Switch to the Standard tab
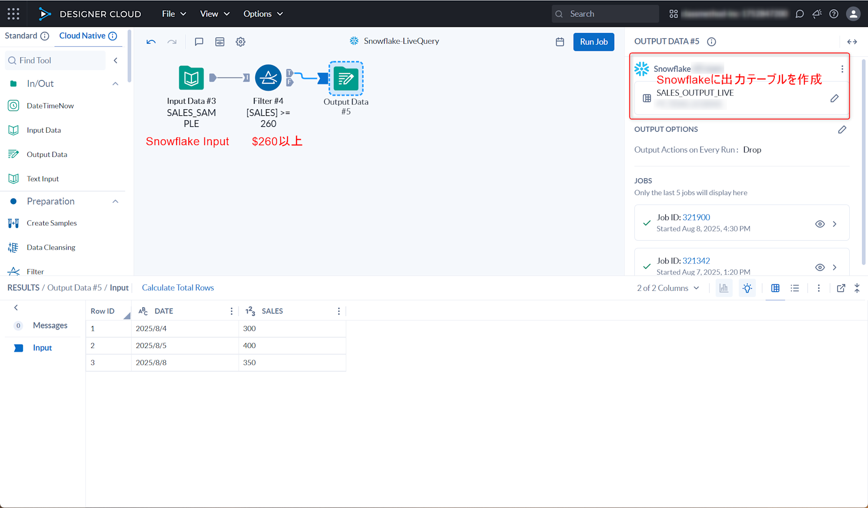The width and height of the screenshot is (868, 508). click(x=21, y=36)
